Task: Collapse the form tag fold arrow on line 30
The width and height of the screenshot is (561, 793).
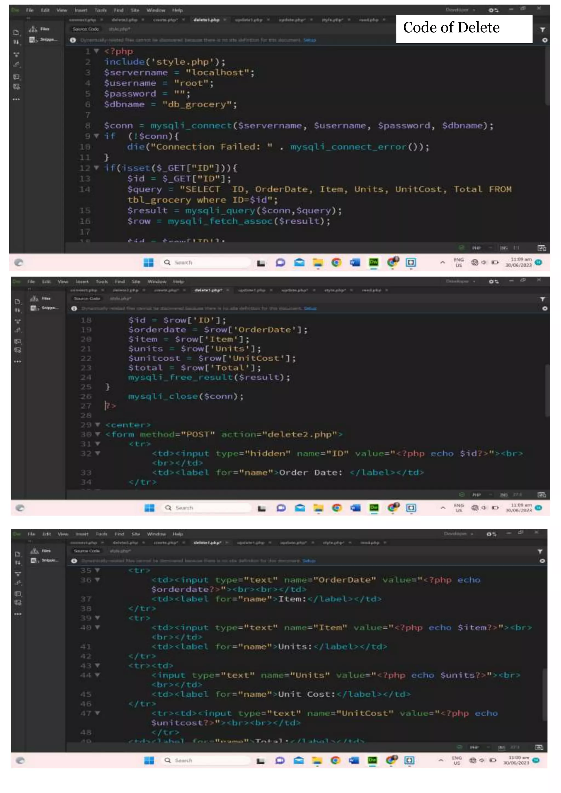Action: point(98,434)
